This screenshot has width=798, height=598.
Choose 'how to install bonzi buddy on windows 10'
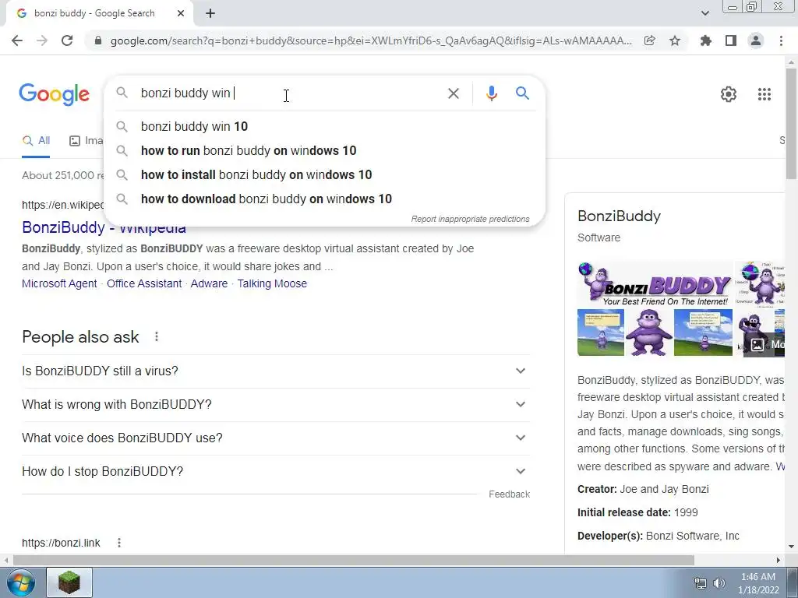click(x=324, y=175)
